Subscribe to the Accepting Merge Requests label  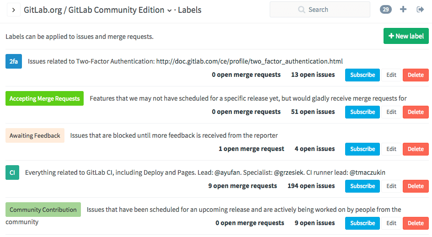(363, 112)
